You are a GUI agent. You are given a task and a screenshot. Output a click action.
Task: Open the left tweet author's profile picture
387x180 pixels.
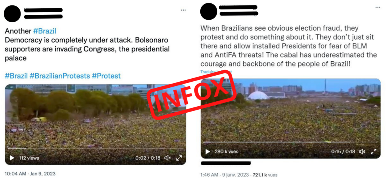(12, 14)
